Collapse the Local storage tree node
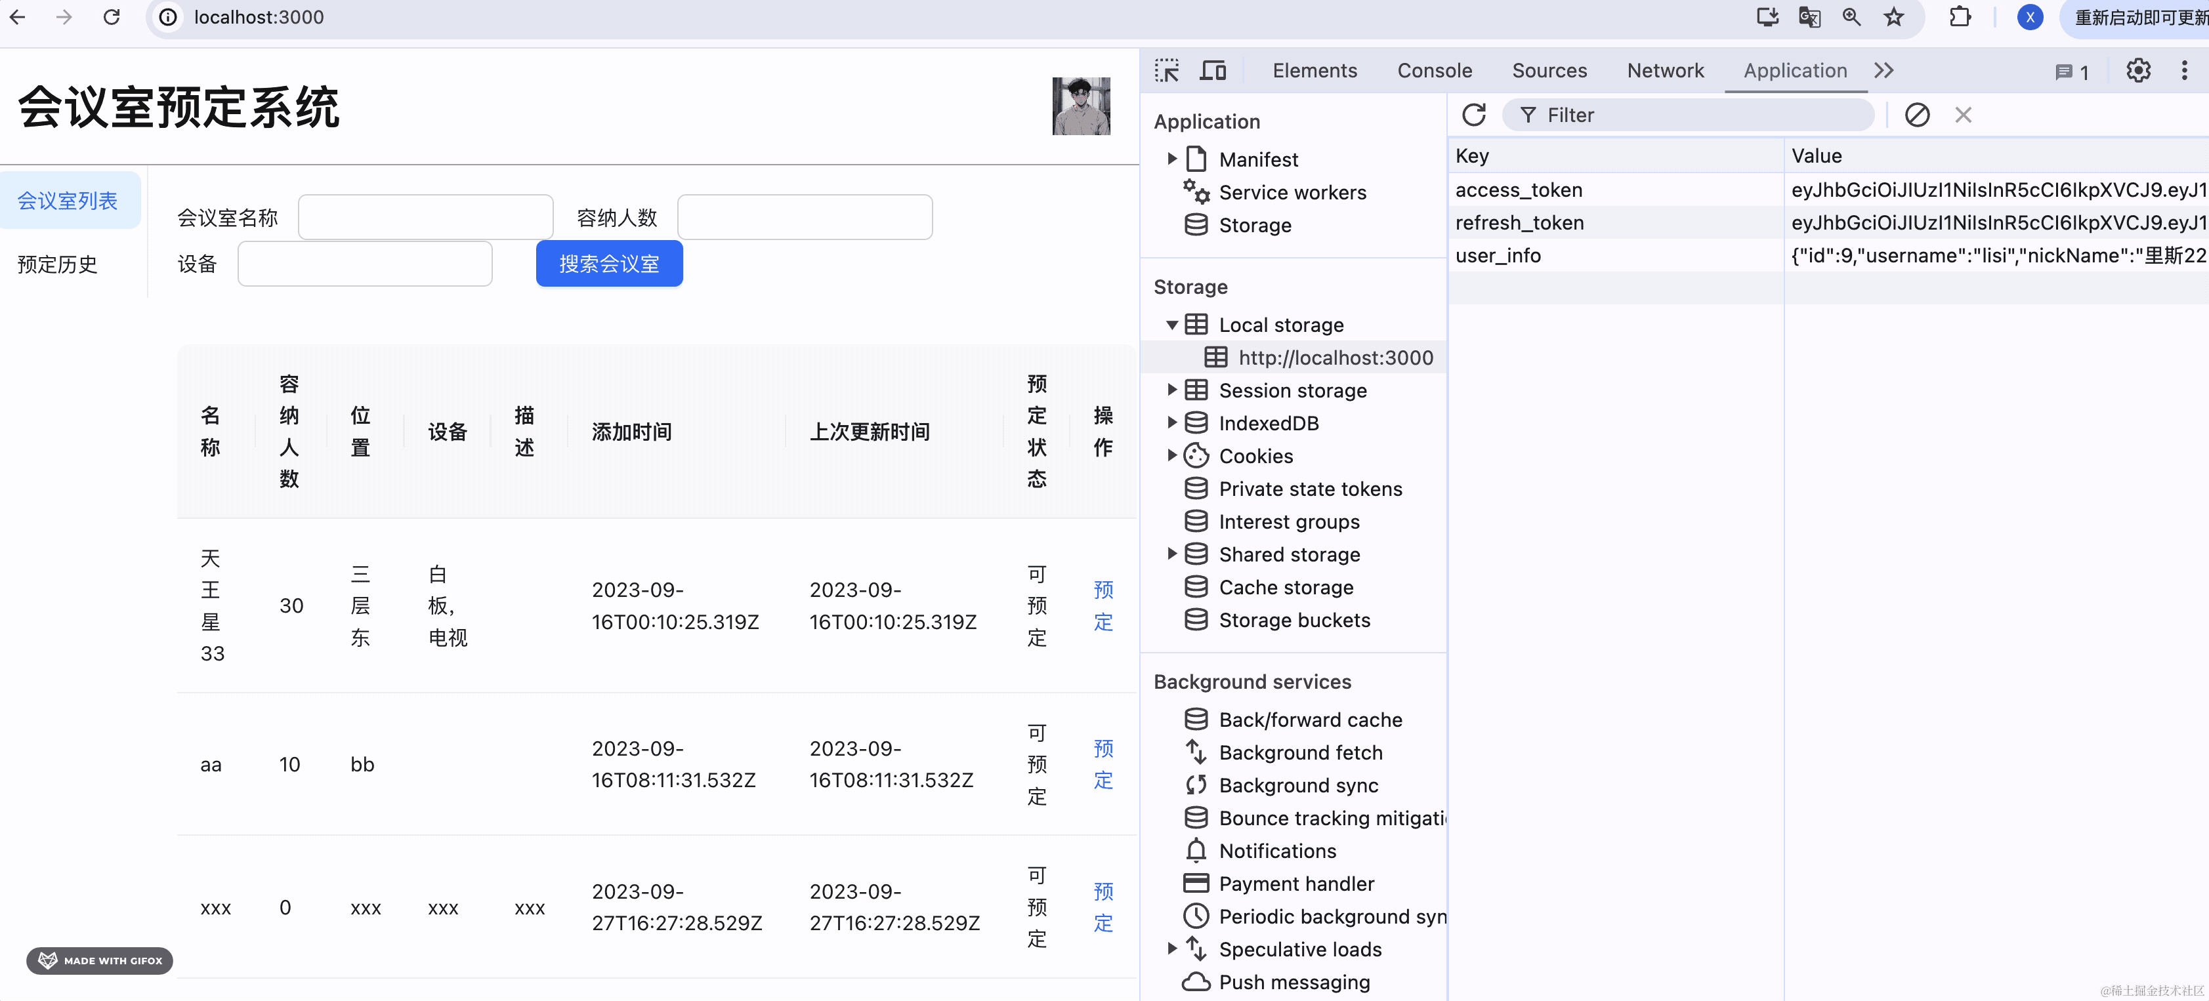 coord(1171,325)
